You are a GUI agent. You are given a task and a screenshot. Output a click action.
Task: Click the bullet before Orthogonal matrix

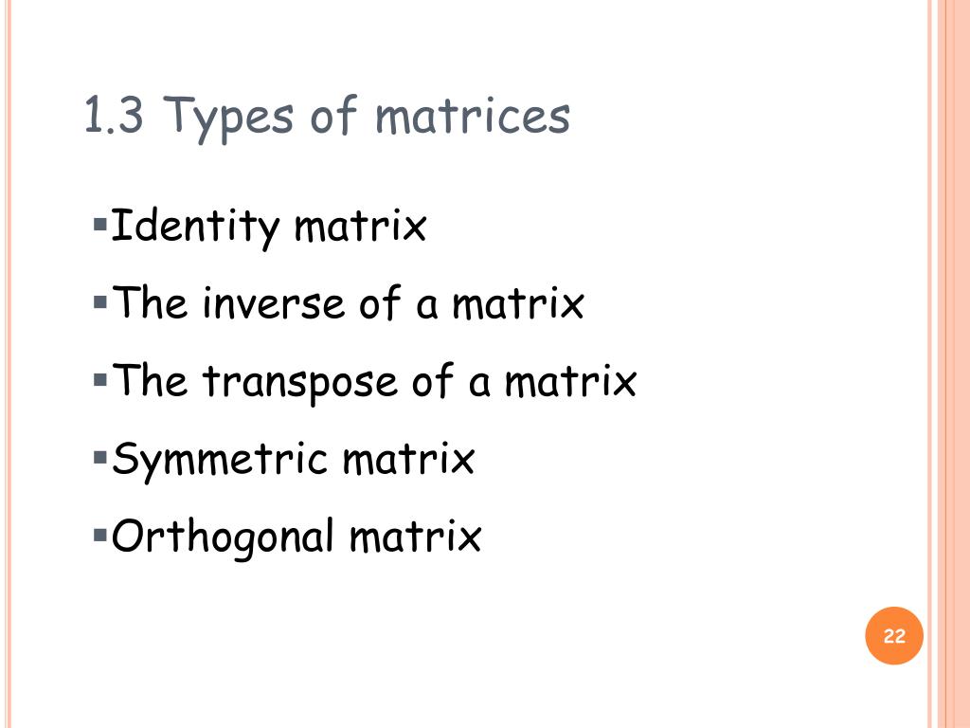pyautogui.click(x=100, y=535)
